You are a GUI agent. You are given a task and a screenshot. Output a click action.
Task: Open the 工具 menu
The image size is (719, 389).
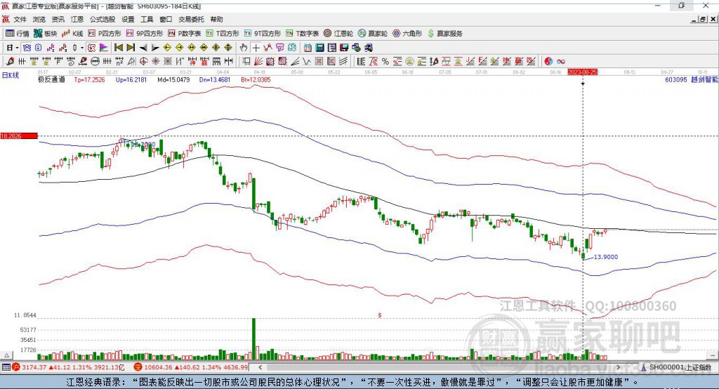point(147,19)
